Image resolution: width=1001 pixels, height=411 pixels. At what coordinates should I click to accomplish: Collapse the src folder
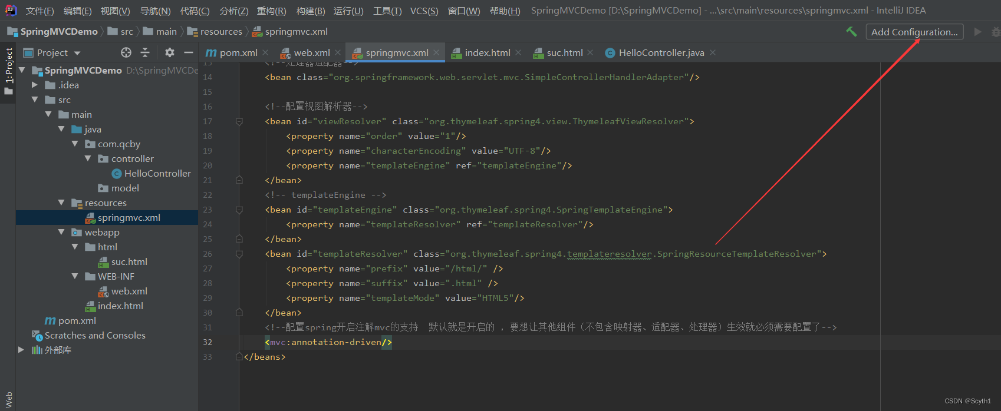(x=35, y=100)
